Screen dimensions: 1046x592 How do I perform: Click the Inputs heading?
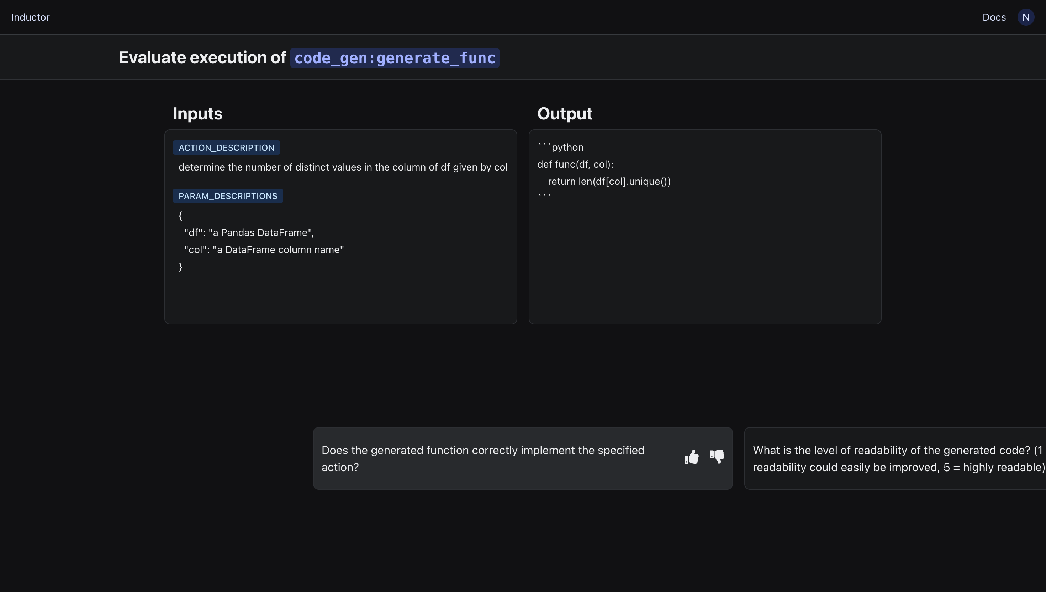[197, 113]
